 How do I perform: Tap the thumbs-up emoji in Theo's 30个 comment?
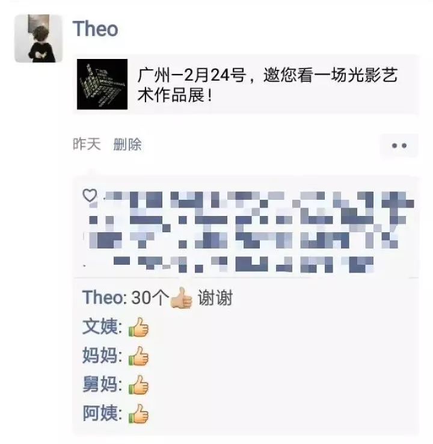click(x=182, y=298)
